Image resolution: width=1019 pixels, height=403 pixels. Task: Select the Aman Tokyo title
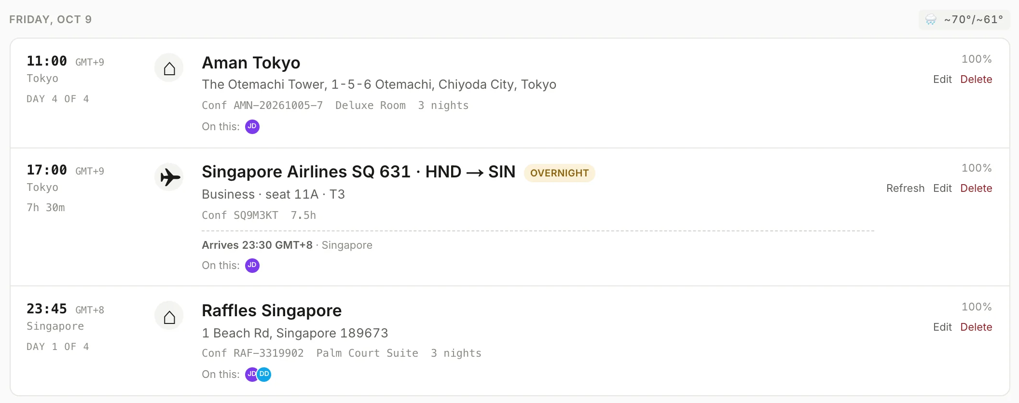pos(251,63)
